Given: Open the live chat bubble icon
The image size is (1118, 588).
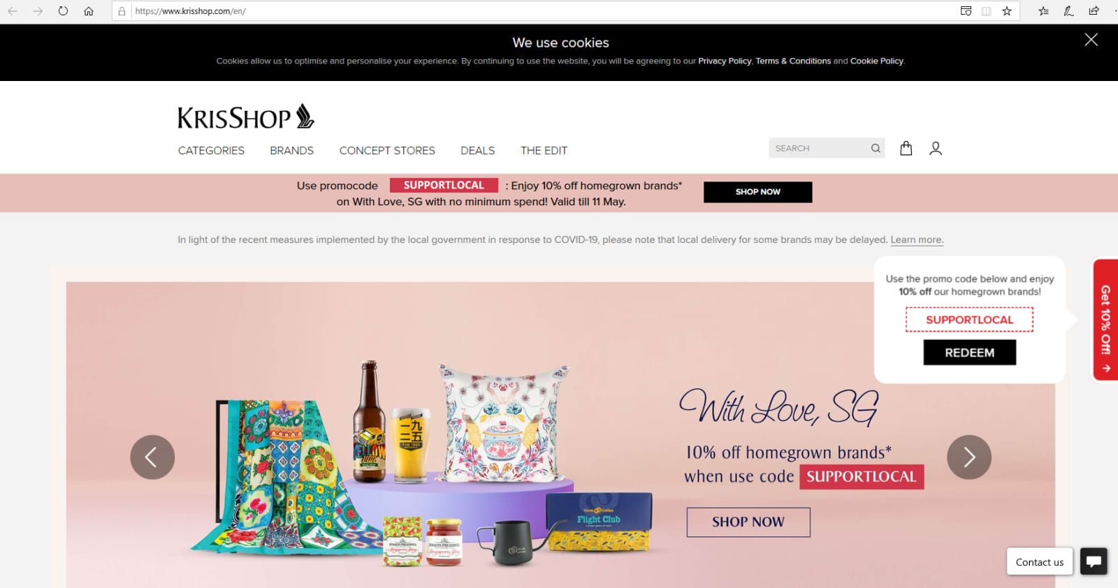Looking at the screenshot, I should coord(1094,561).
